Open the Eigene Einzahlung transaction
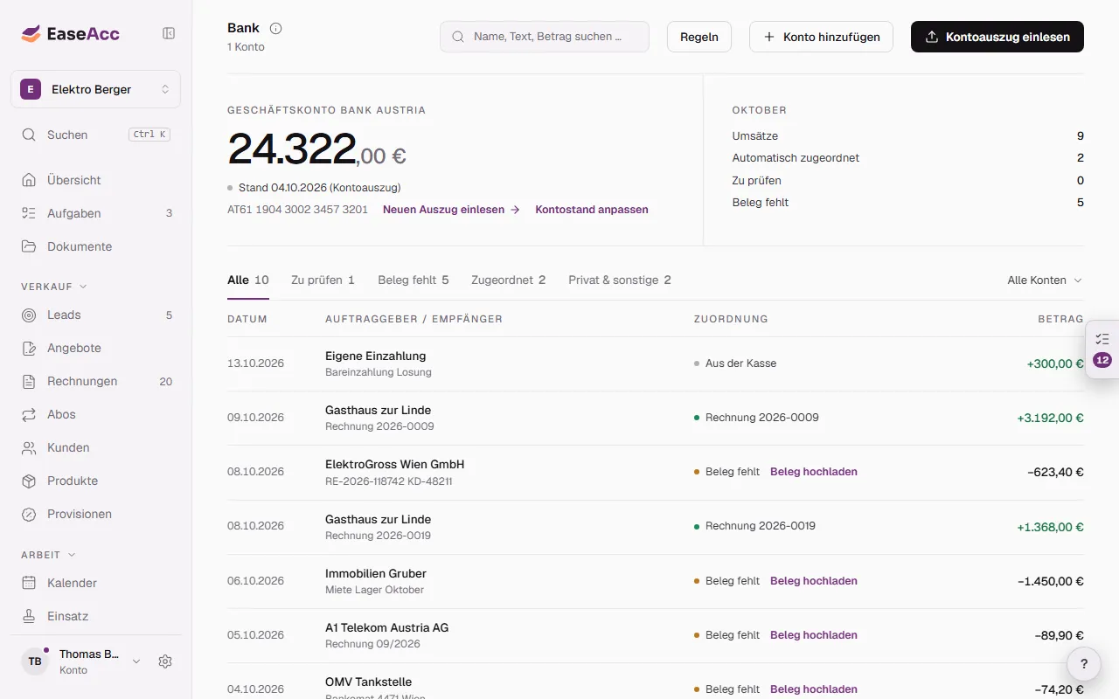This screenshot has height=699, width=1119. click(656, 363)
